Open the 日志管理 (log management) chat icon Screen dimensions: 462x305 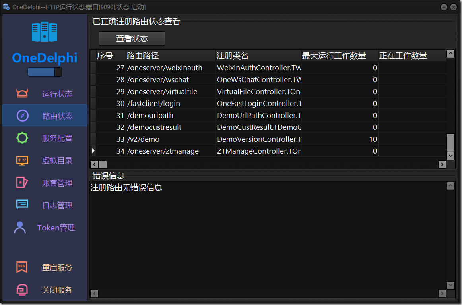[x=23, y=205]
